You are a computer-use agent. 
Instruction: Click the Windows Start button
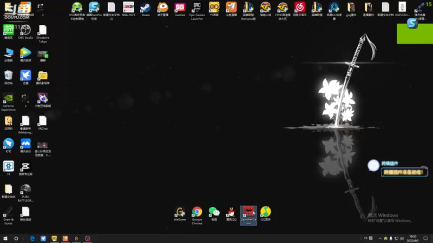[x=5, y=238]
